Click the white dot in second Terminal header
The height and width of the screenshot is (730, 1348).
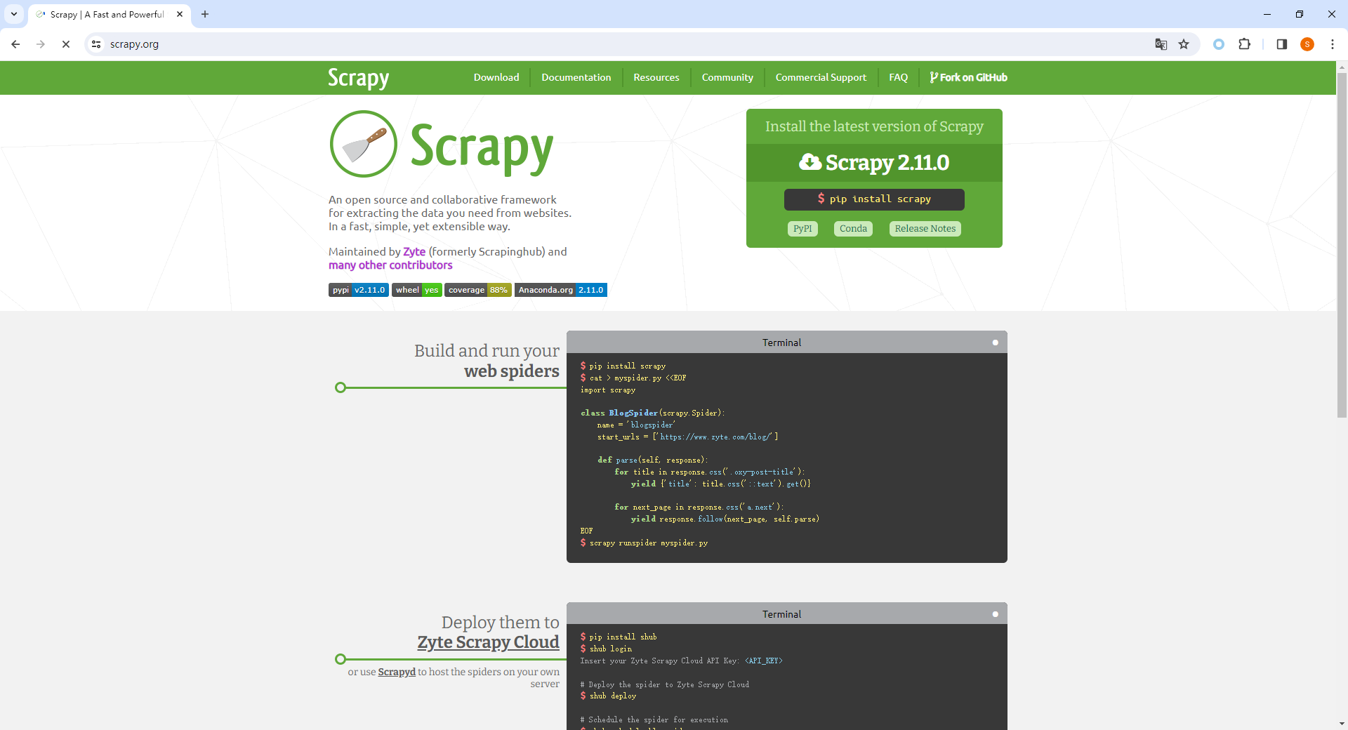click(995, 614)
